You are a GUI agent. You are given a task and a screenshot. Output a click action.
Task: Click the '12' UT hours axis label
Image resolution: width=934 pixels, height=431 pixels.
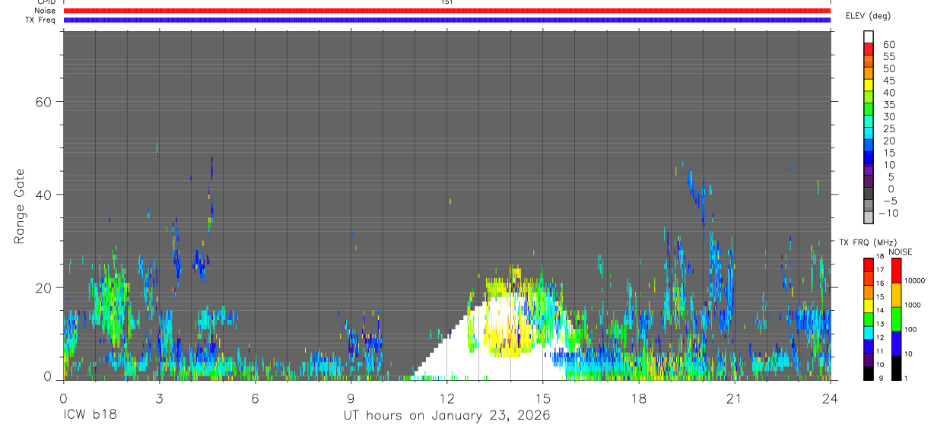coord(447,399)
